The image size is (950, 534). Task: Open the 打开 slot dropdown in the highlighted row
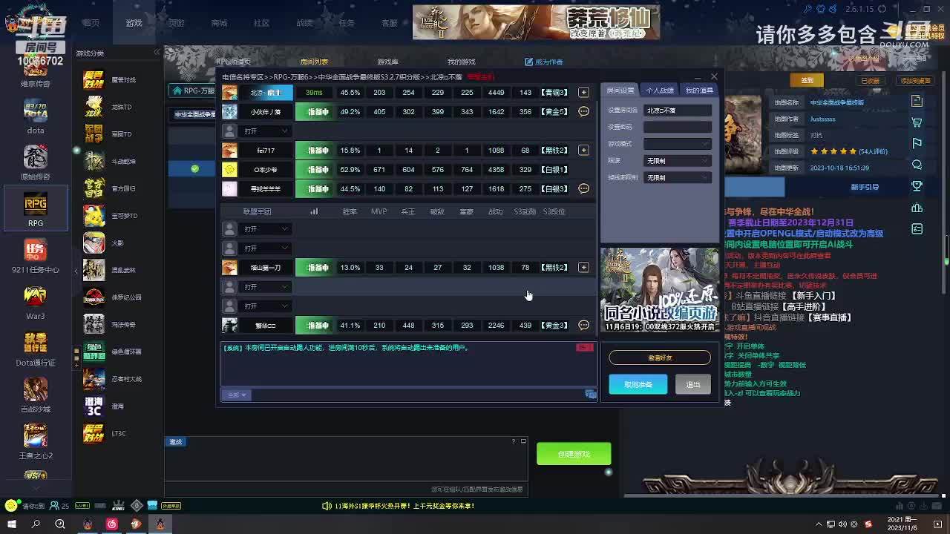pos(266,287)
